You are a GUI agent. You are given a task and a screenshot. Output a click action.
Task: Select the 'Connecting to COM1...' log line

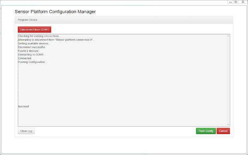[x=32, y=55]
